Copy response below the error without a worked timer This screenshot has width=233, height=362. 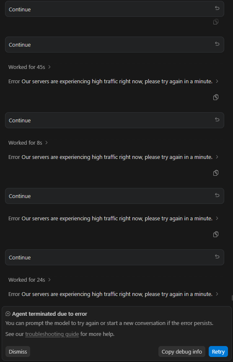pos(216,234)
